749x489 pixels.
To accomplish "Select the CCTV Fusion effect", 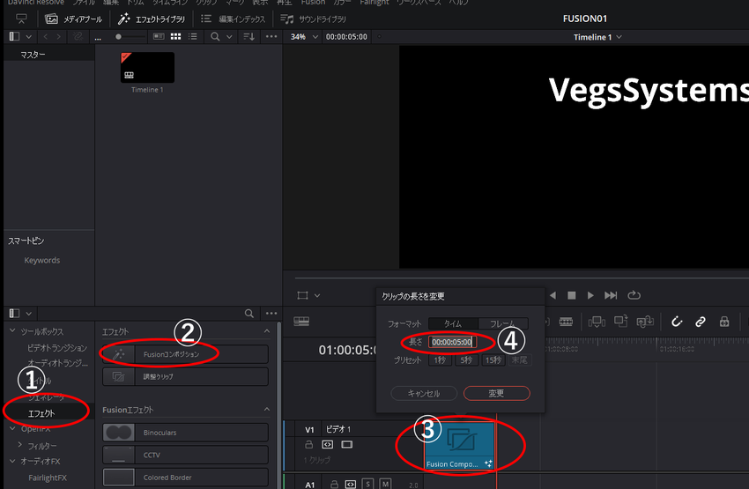I will pyautogui.click(x=185, y=456).
